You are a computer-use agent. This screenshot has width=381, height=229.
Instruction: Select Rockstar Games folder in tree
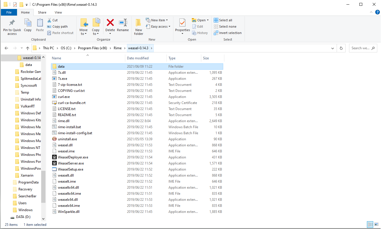[x=31, y=72]
